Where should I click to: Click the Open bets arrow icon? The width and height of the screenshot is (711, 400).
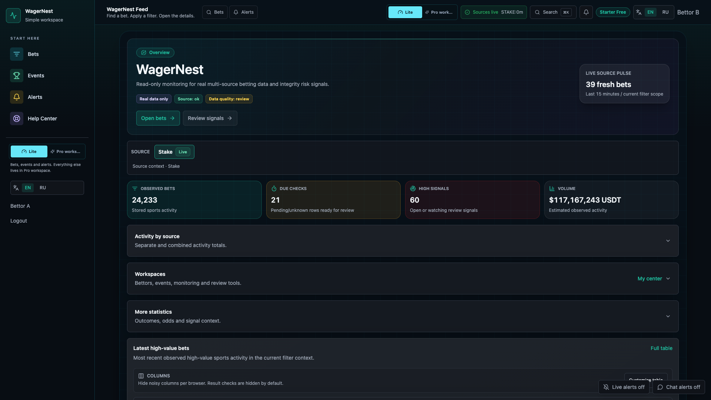172,118
